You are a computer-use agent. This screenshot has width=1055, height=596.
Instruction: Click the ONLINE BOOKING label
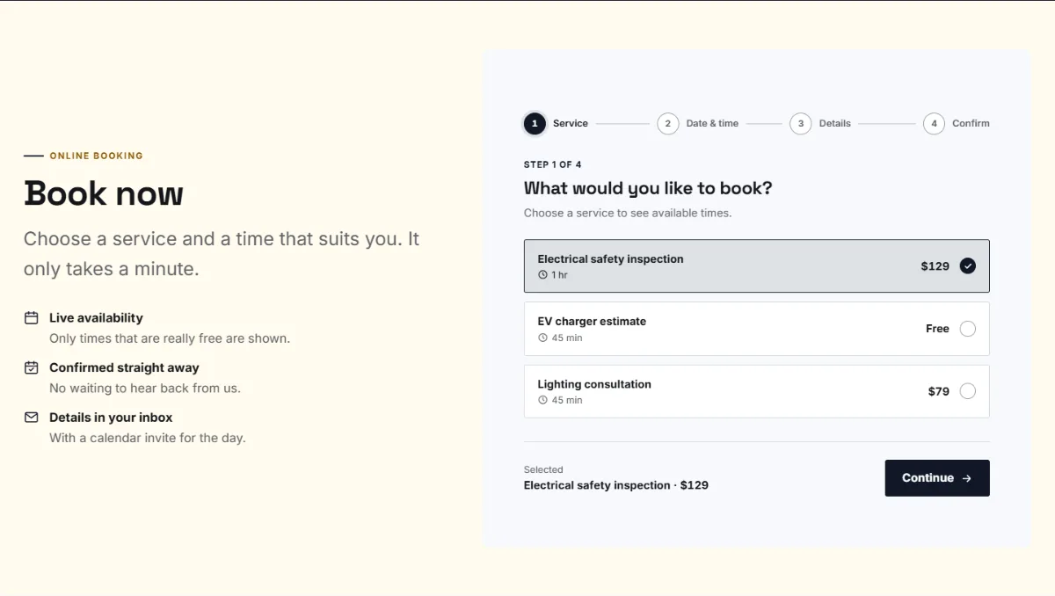(x=96, y=156)
